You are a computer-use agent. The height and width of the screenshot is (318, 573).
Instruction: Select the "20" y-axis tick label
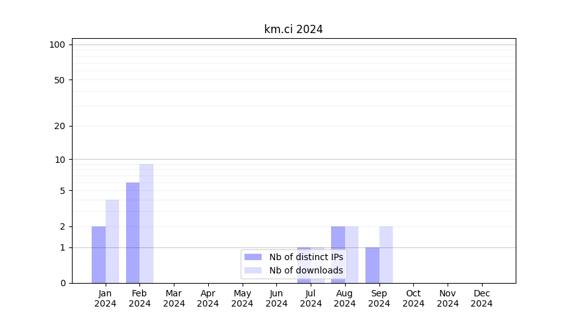pos(60,126)
